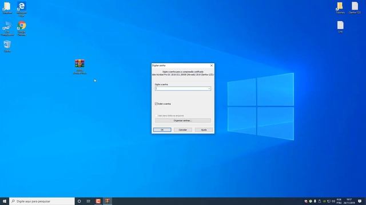366x205 pixels.
Task: Toggle the Exibir a senha checkbox
Action: point(156,104)
